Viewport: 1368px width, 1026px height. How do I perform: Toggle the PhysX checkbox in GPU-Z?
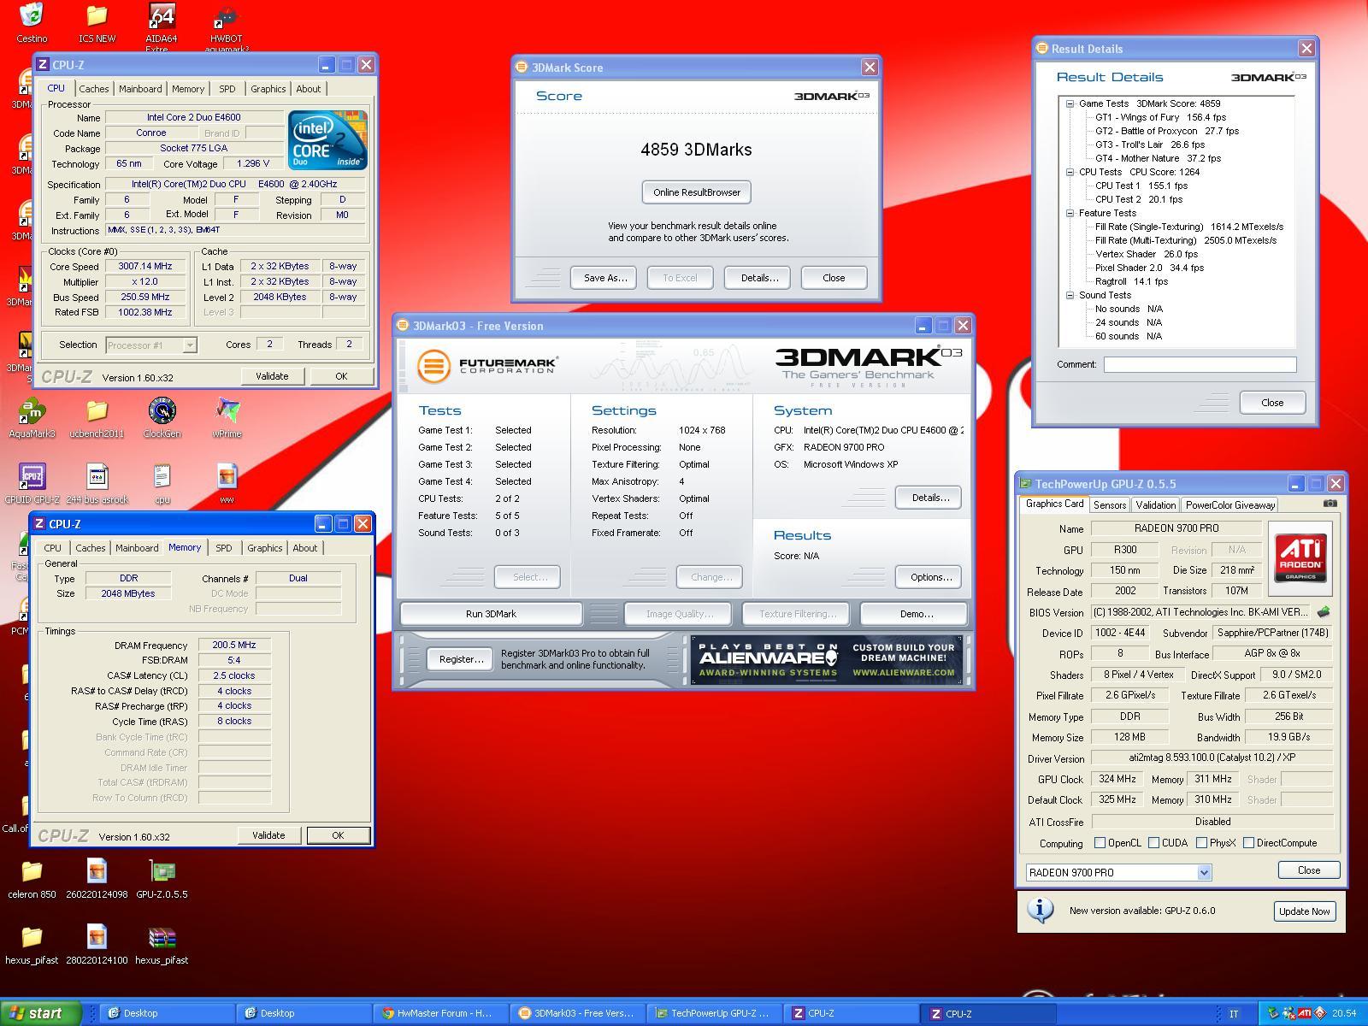tap(1201, 843)
